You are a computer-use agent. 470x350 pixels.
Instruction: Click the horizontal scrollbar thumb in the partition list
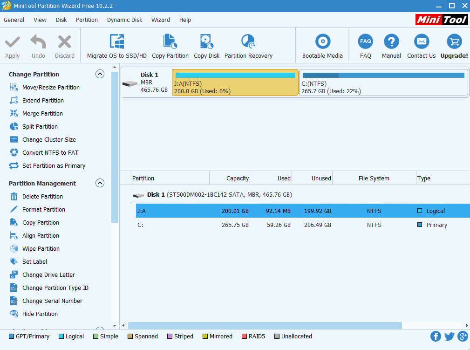tap(265, 325)
